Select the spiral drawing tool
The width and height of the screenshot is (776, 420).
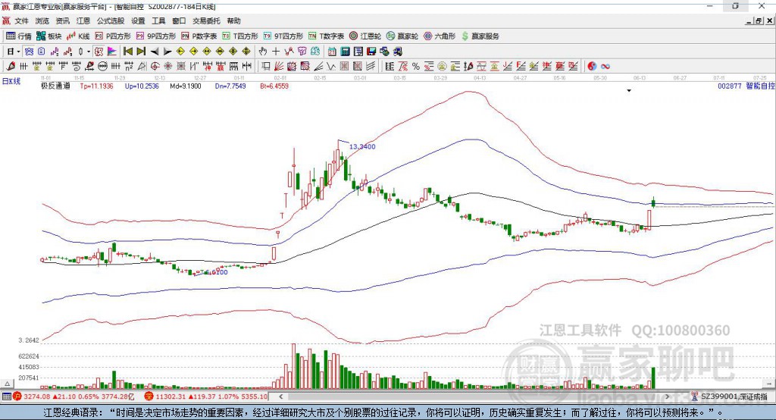[x=77, y=66]
